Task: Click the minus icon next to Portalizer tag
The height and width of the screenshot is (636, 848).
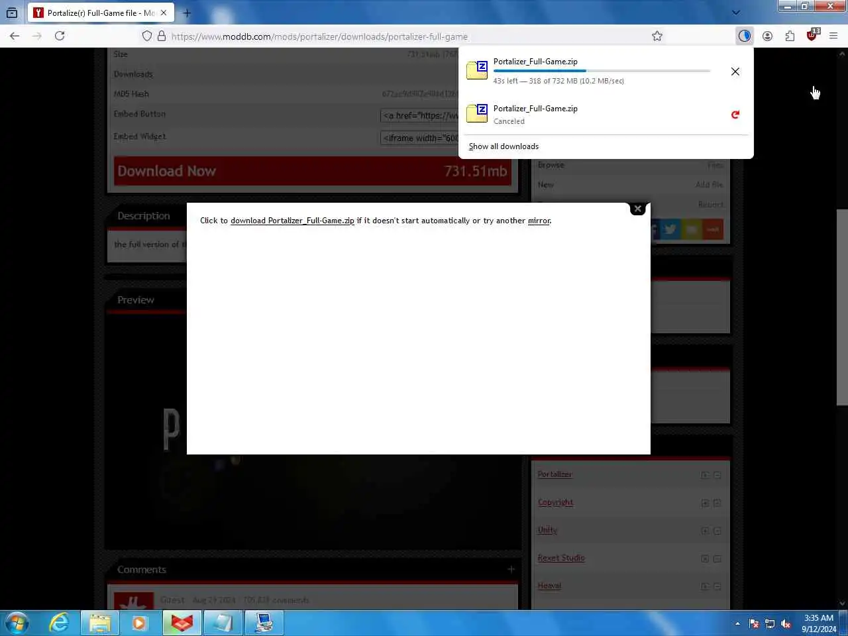Action: [717, 475]
